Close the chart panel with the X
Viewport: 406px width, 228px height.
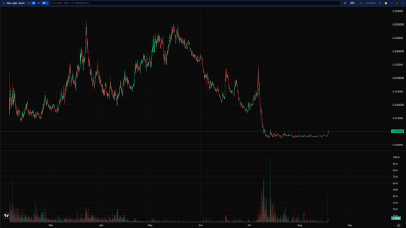402,3
